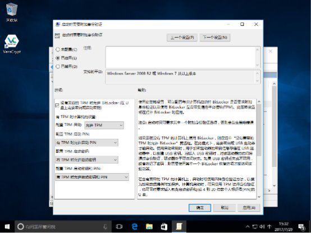Open the VeraCrypt desktop shortcut
The image size is (311, 233).
(x=12, y=44)
